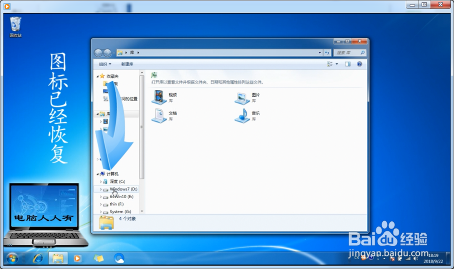Image resolution: width=454 pixels, height=269 pixels.
Task: Select 收藏夹 in the navigation pane
Action: click(112, 76)
